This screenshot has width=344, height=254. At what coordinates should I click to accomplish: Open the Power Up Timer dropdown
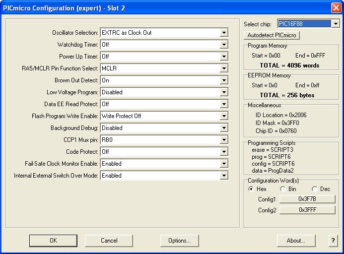224,57
